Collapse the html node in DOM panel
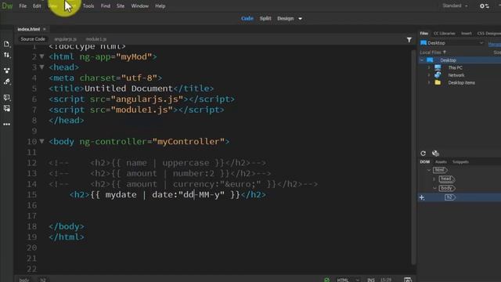 (429, 170)
